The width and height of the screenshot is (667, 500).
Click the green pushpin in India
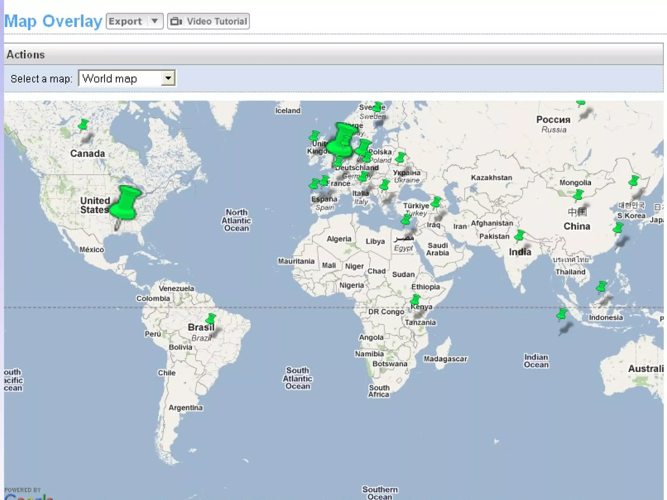coord(519,235)
